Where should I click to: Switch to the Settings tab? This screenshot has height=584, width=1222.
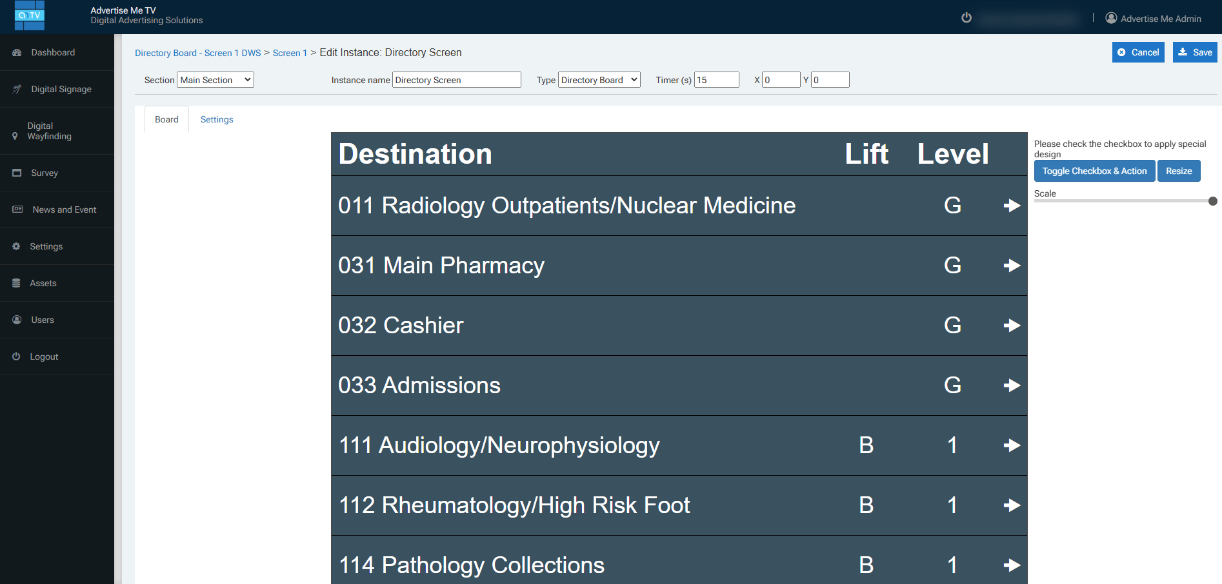click(217, 119)
